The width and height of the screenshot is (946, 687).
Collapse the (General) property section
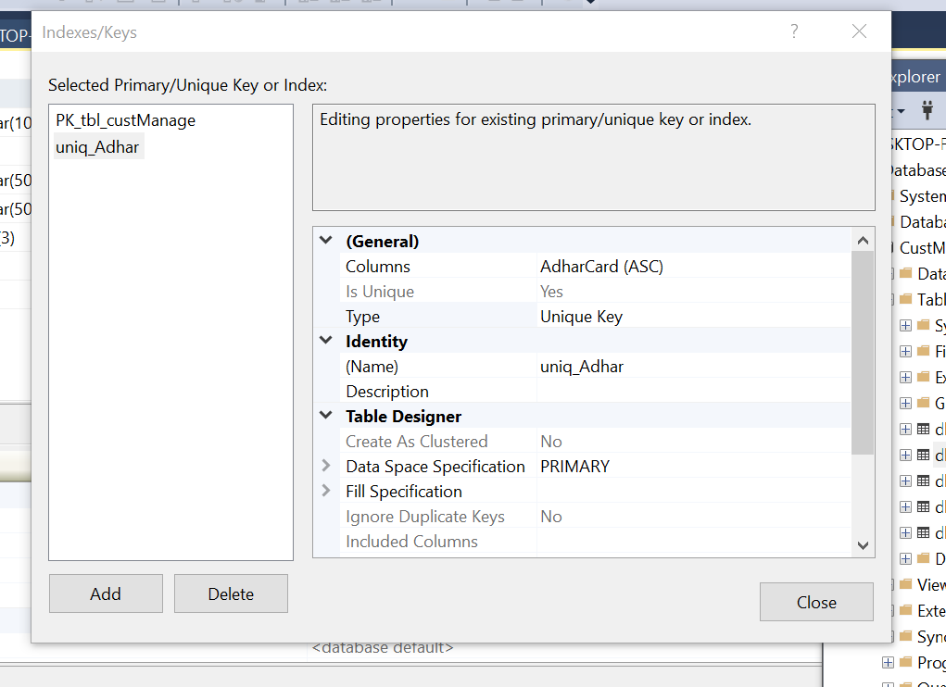coord(325,241)
